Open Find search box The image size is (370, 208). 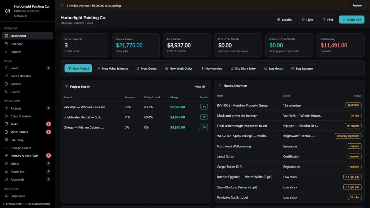tap(328, 19)
